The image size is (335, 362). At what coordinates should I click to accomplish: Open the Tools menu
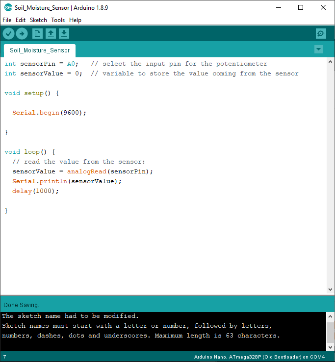tap(58, 20)
